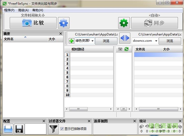Close the 摘要 summary panel
Viewport: 184px width, 136px height.
pyautogui.click(x=61, y=34)
